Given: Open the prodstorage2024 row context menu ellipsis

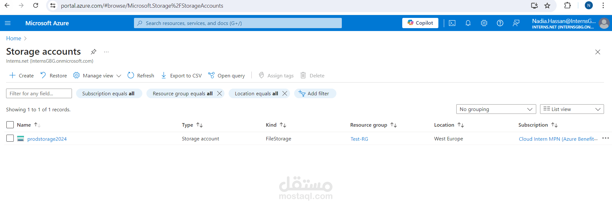Looking at the screenshot, I should (606, 138).
